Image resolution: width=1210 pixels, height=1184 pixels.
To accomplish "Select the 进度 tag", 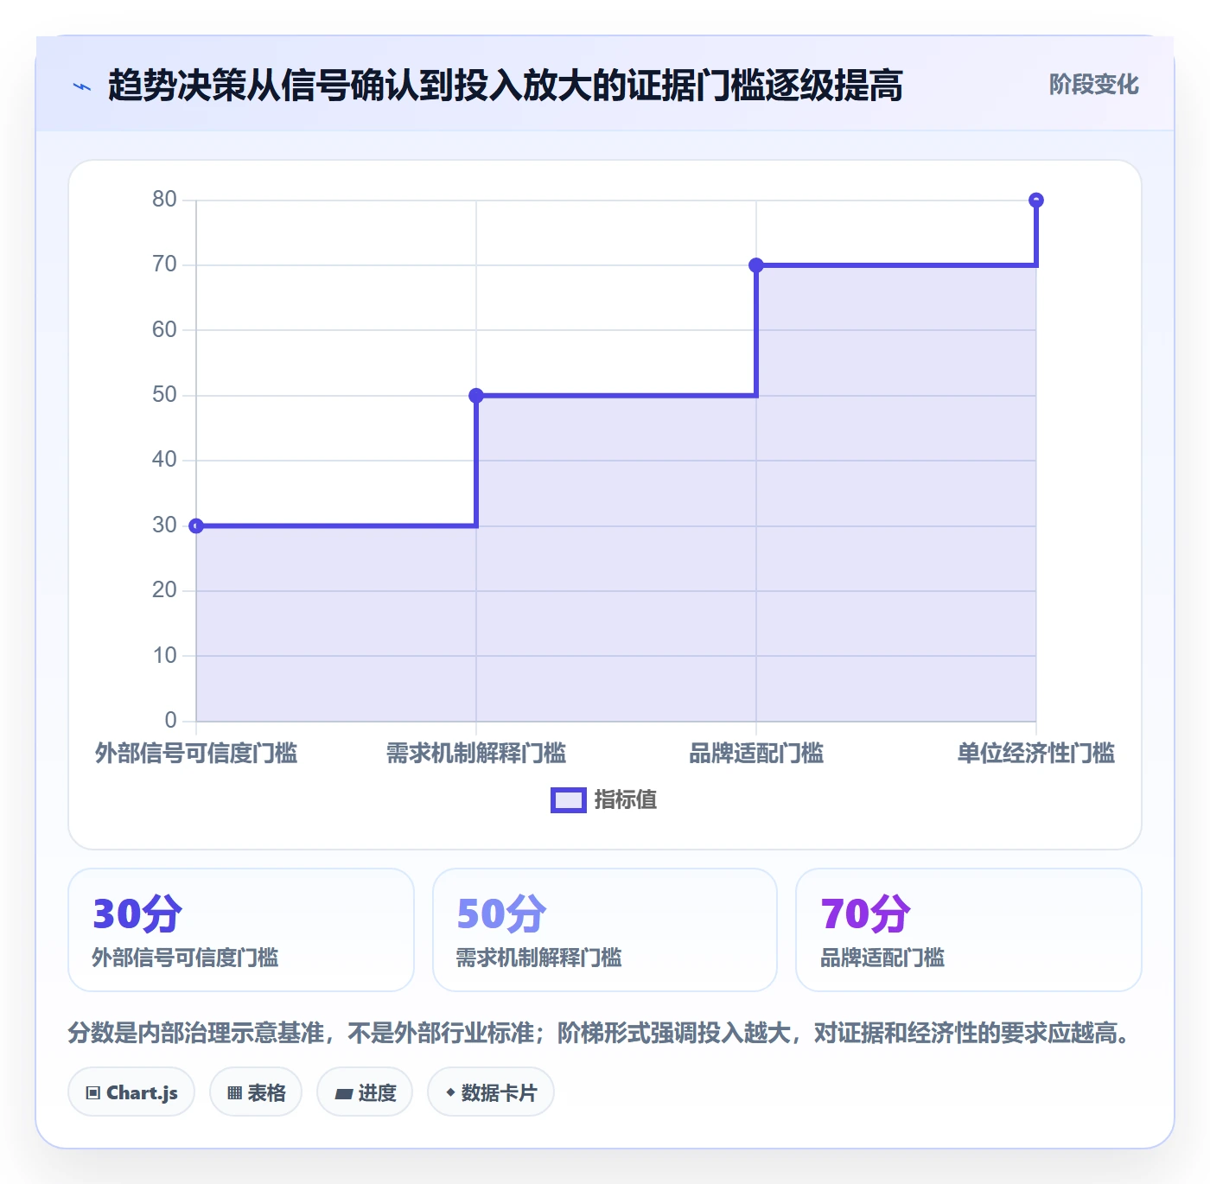I will (365, 1092).
